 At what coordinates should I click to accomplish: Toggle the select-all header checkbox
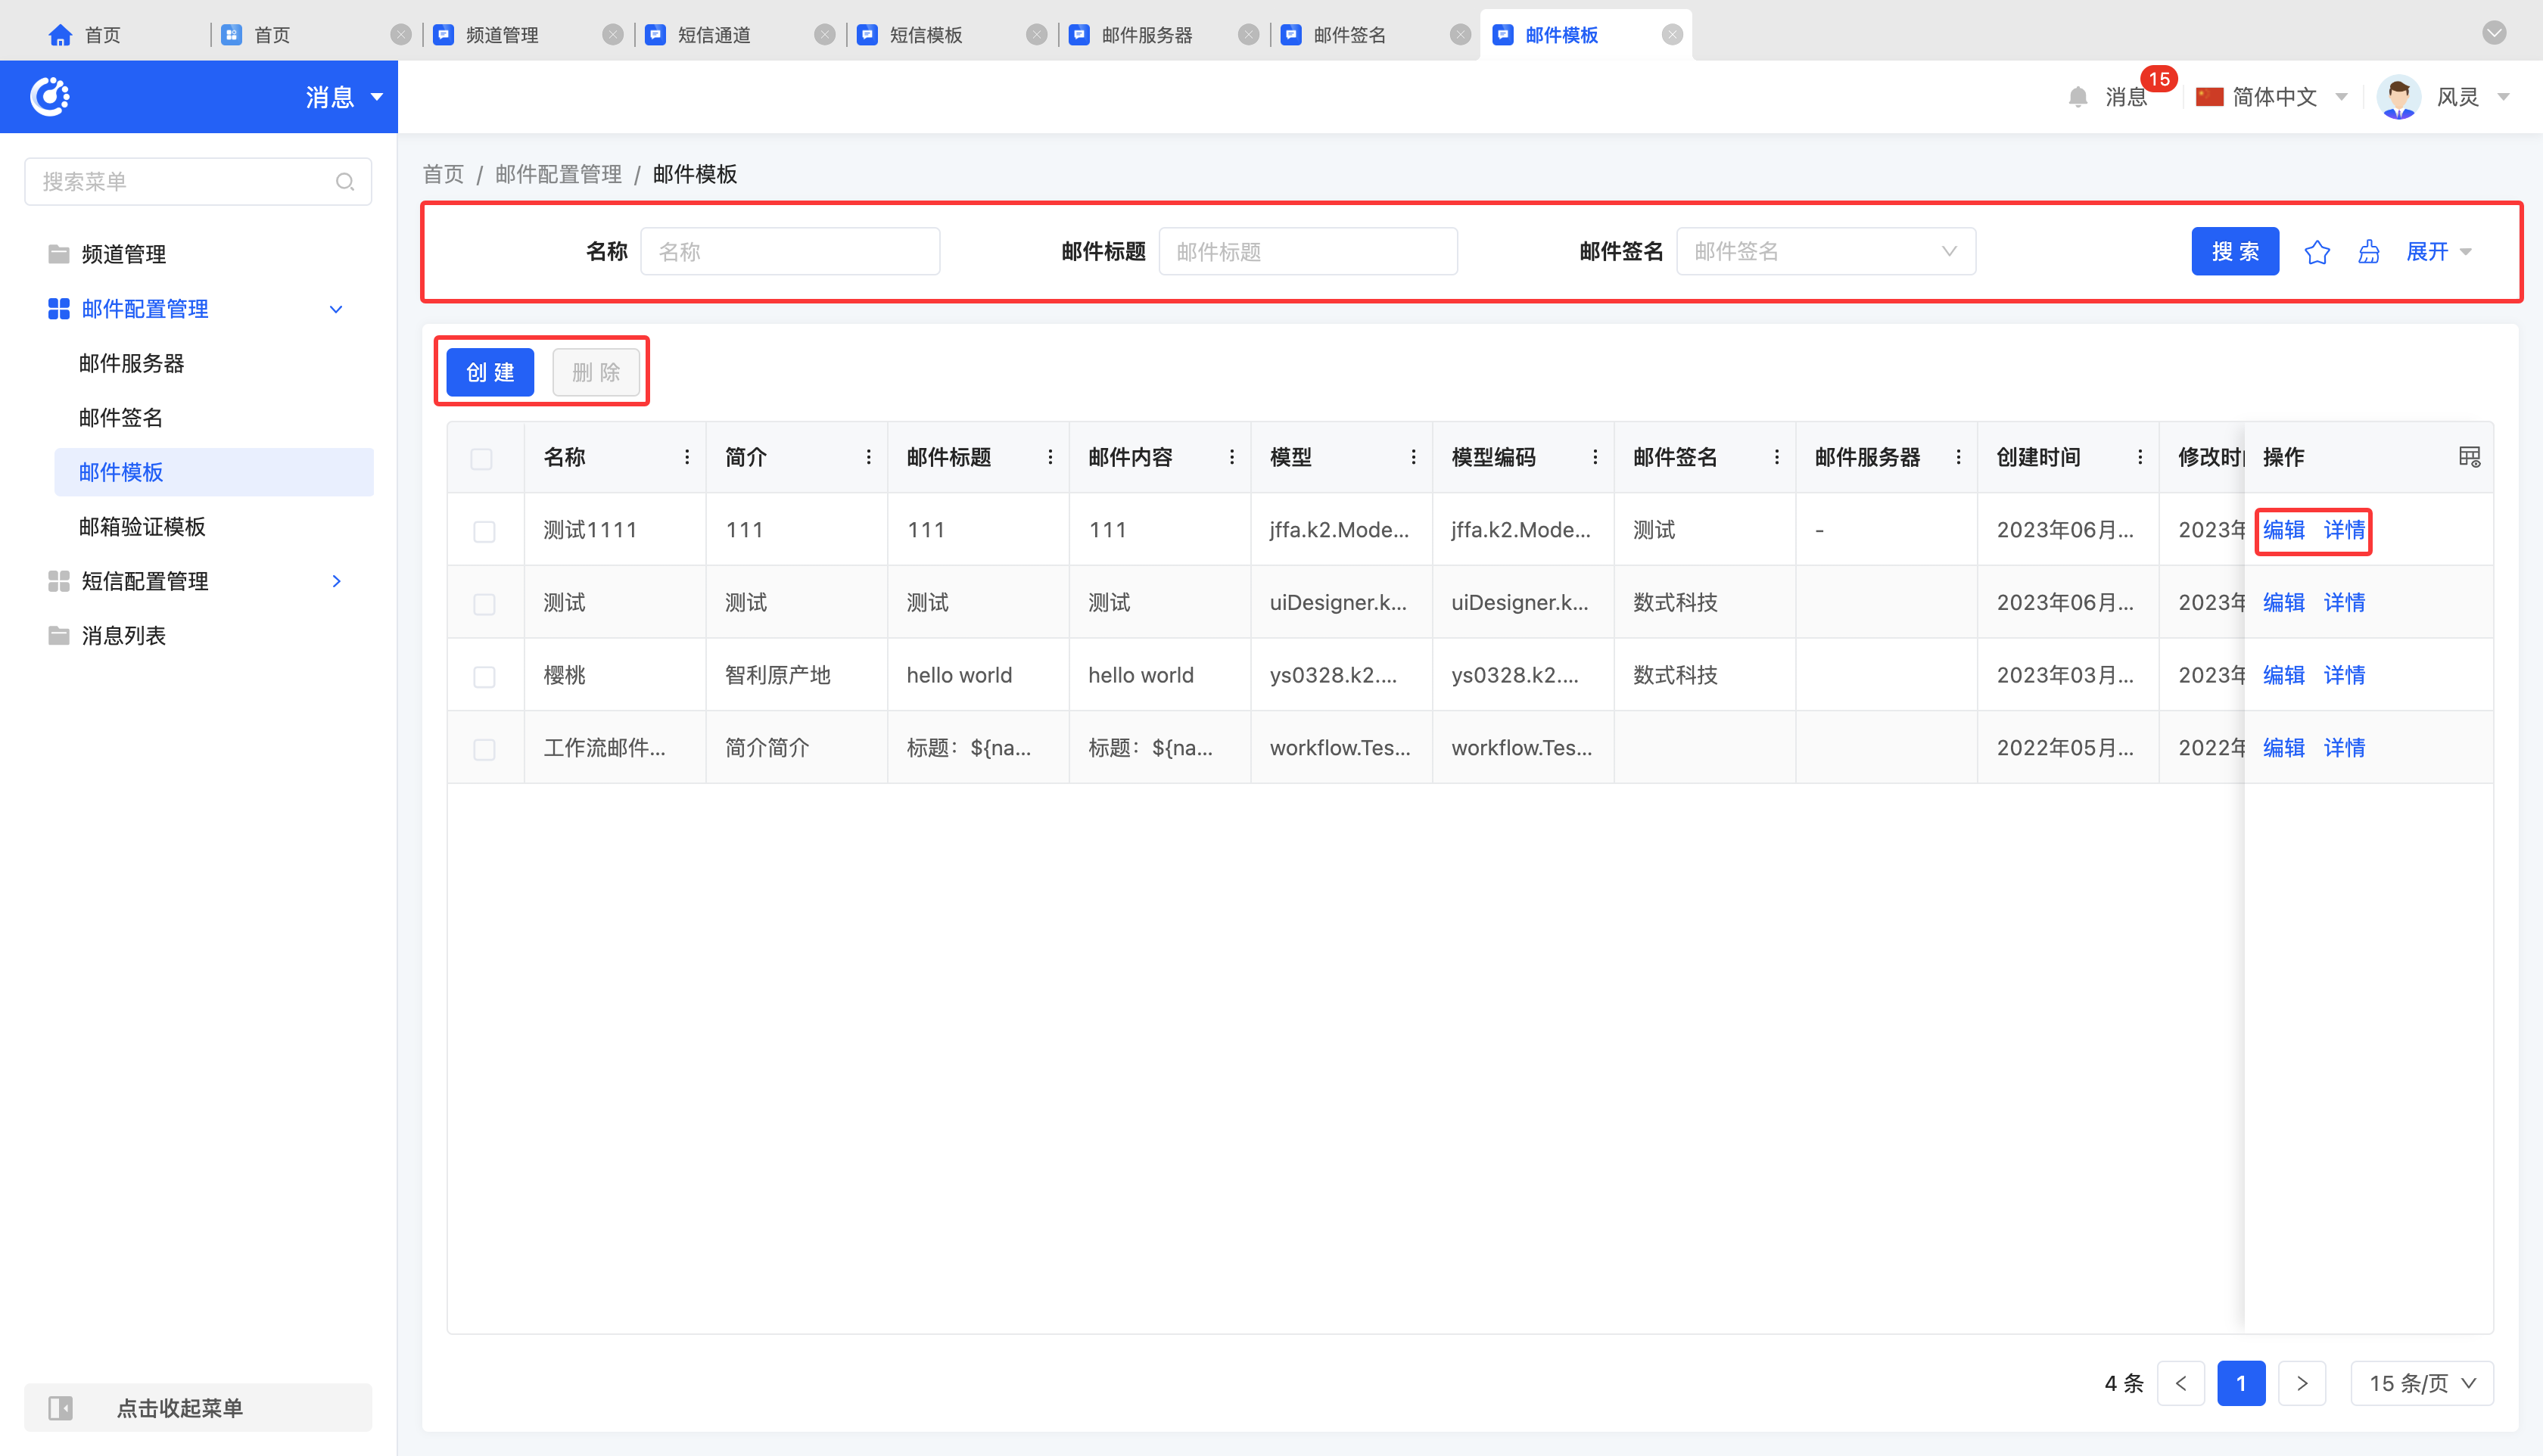pos(482,459)
